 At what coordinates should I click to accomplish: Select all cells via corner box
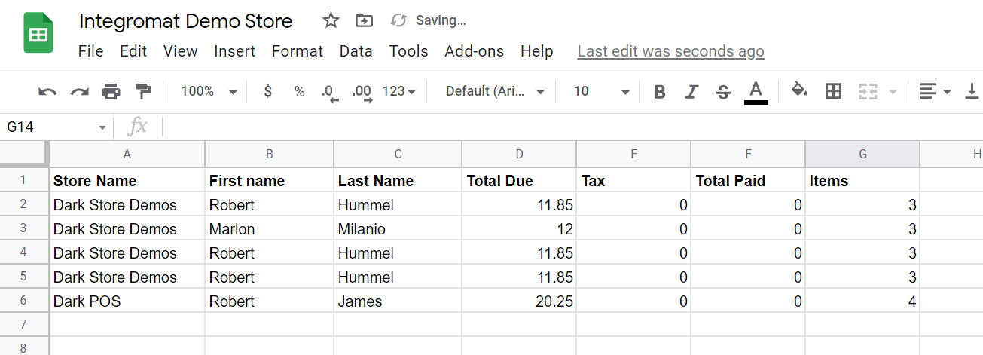[25, 154]
